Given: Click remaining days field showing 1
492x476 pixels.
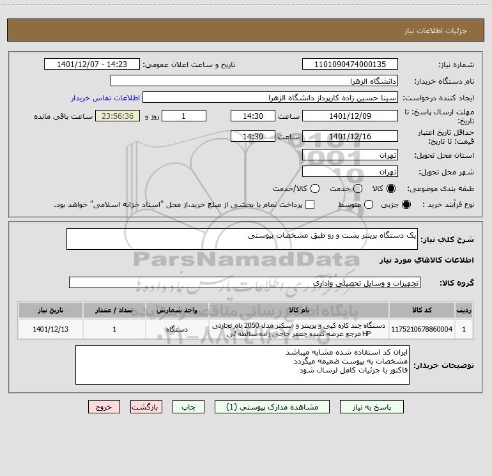Looking at the screenshot, I should pos(184,116).
